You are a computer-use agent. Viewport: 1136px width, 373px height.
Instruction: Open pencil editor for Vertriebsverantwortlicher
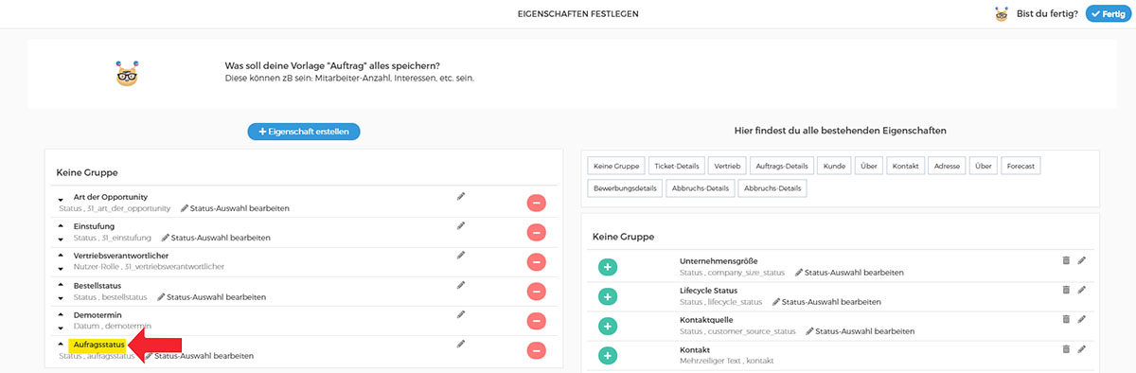tap(461, 256)
